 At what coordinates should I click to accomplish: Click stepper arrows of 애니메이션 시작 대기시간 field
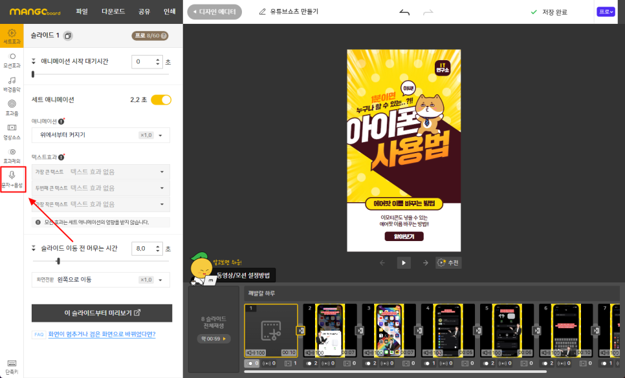click(x=158, y=61)
